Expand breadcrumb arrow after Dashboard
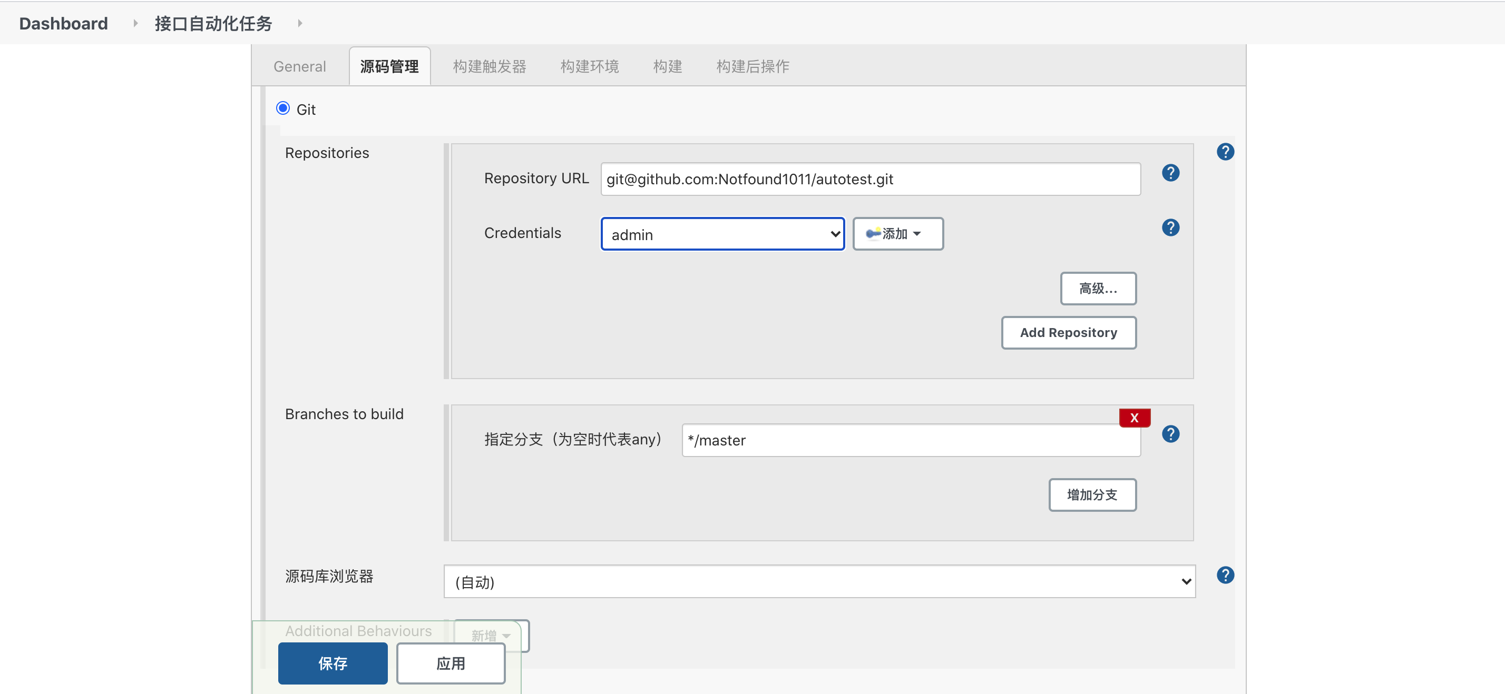The image size is (1505, 694). point(135,23)
